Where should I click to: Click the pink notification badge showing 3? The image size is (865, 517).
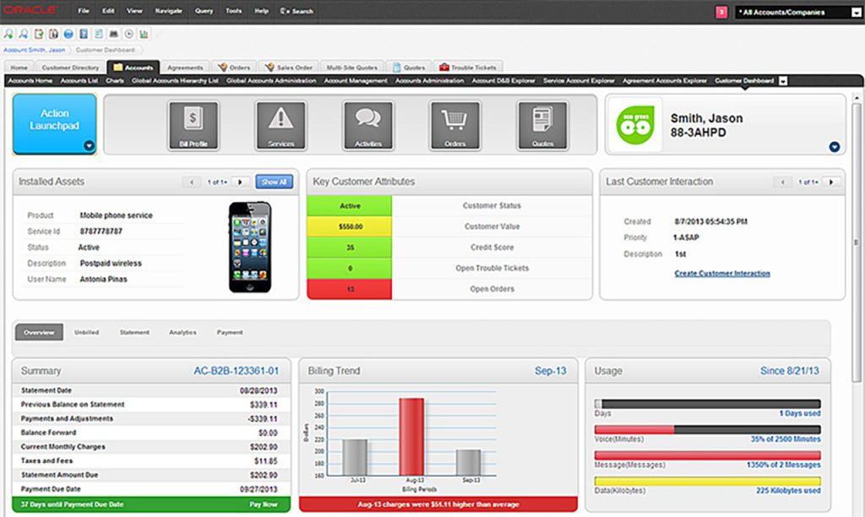(721, 12)
